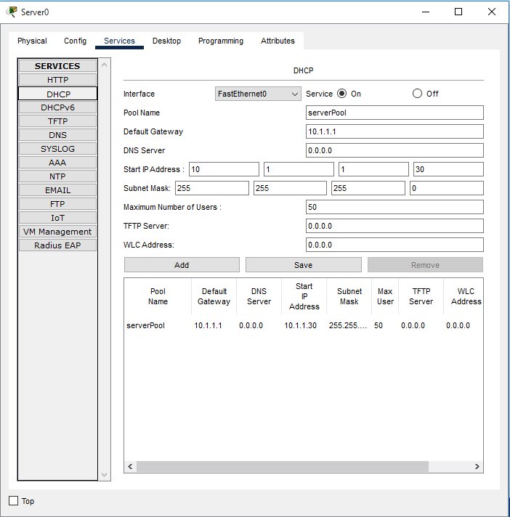
Task: Click the Add pool button
Action: [x=182, y=265]
